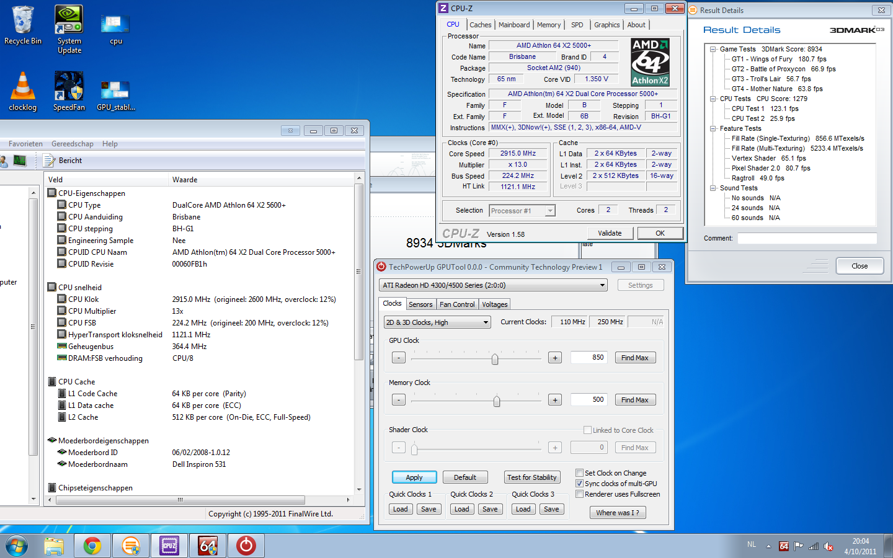Open the clocklog VLC desktop icon
893x558 pixels.
click(x=23, y=91)
